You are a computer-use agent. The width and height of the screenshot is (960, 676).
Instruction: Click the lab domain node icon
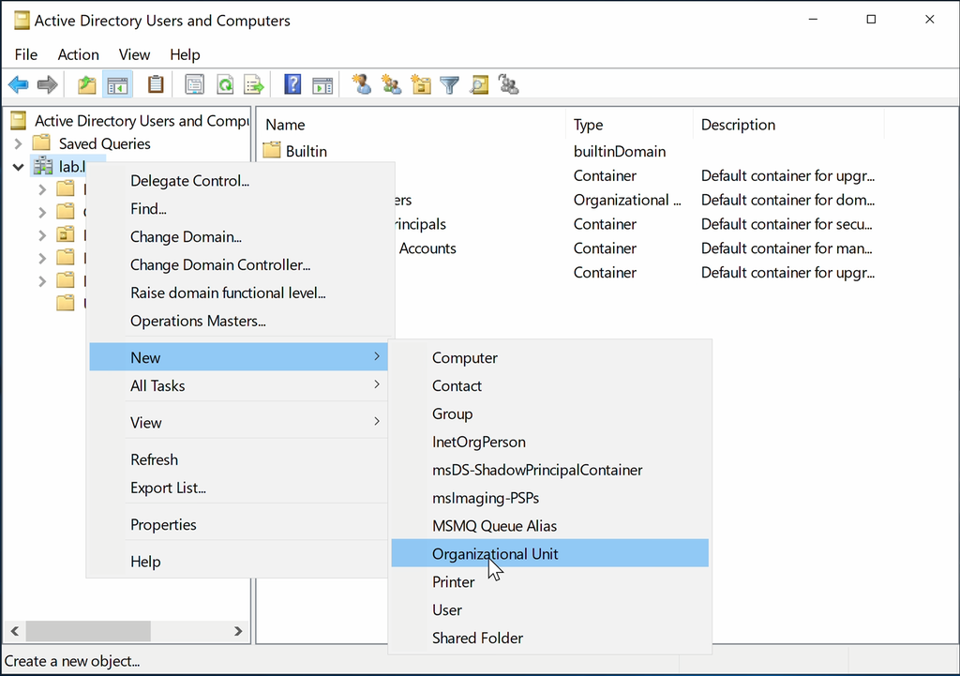pyautogui.click(x=43, y=165)
